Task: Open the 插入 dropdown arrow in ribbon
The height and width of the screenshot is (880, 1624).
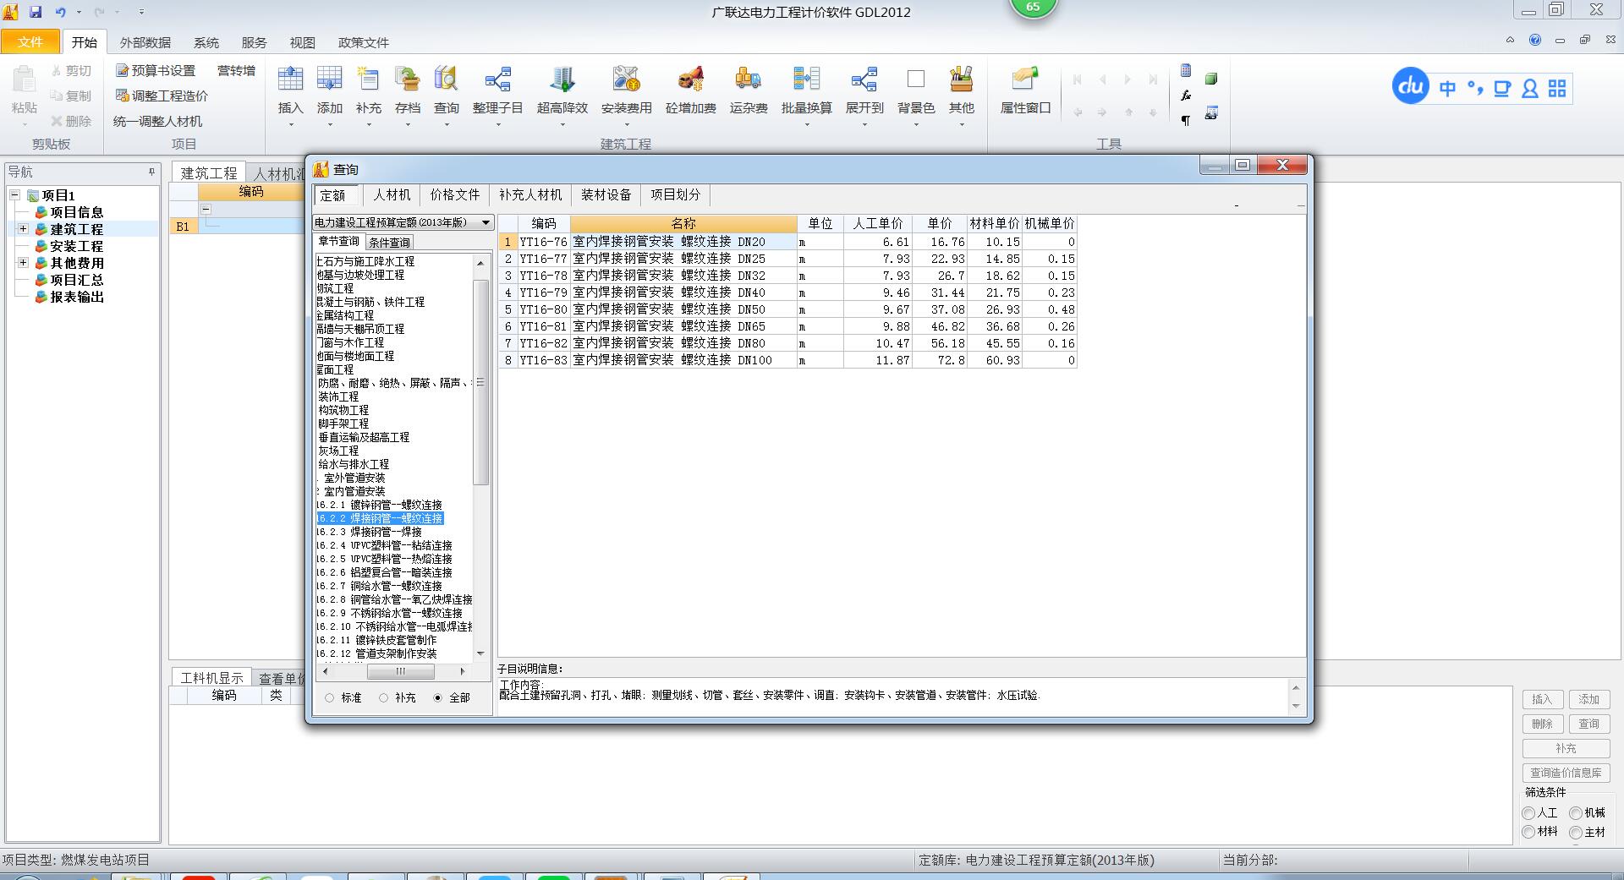Action: 290,124
